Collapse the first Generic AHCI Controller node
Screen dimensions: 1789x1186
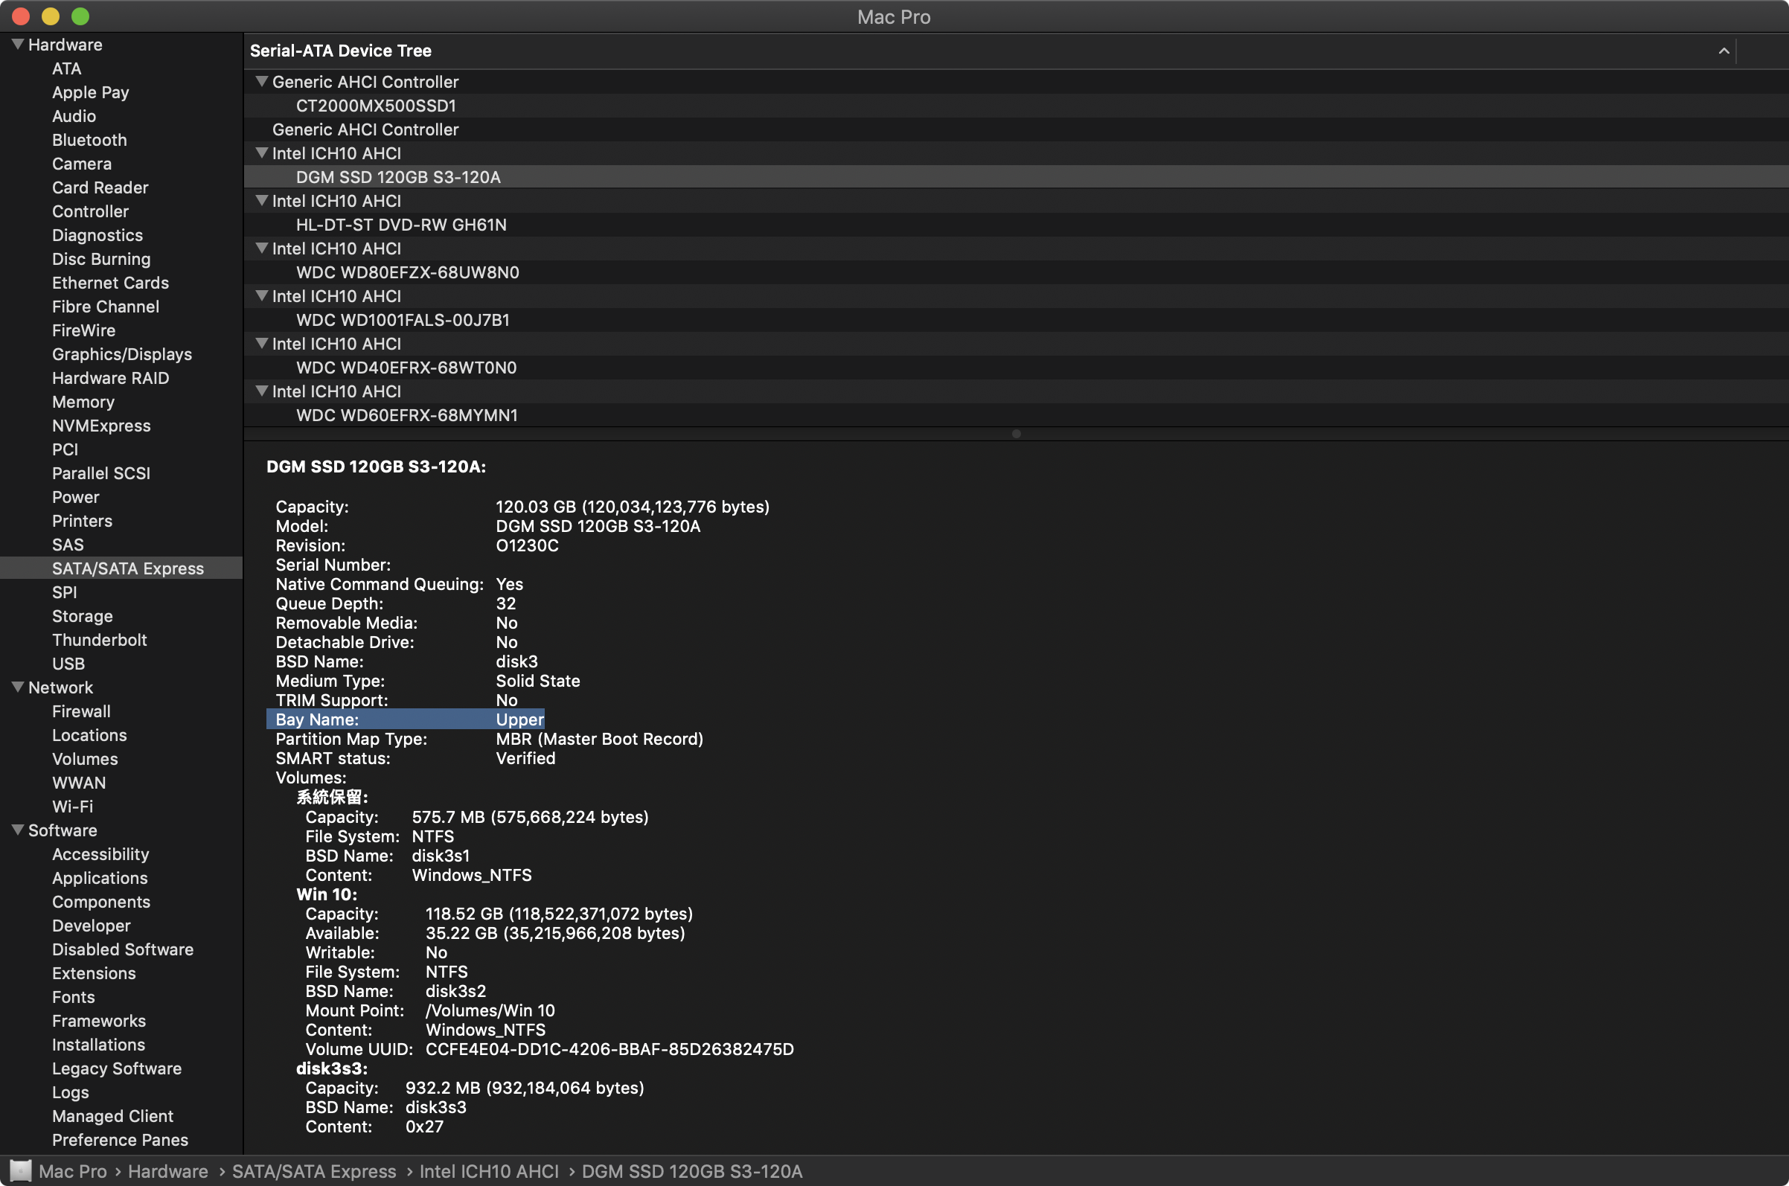(262, 81)
